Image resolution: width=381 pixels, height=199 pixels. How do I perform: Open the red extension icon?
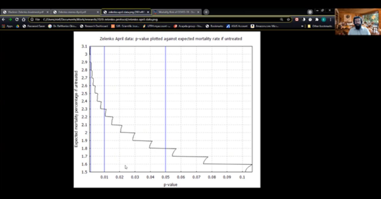[297, 19]
